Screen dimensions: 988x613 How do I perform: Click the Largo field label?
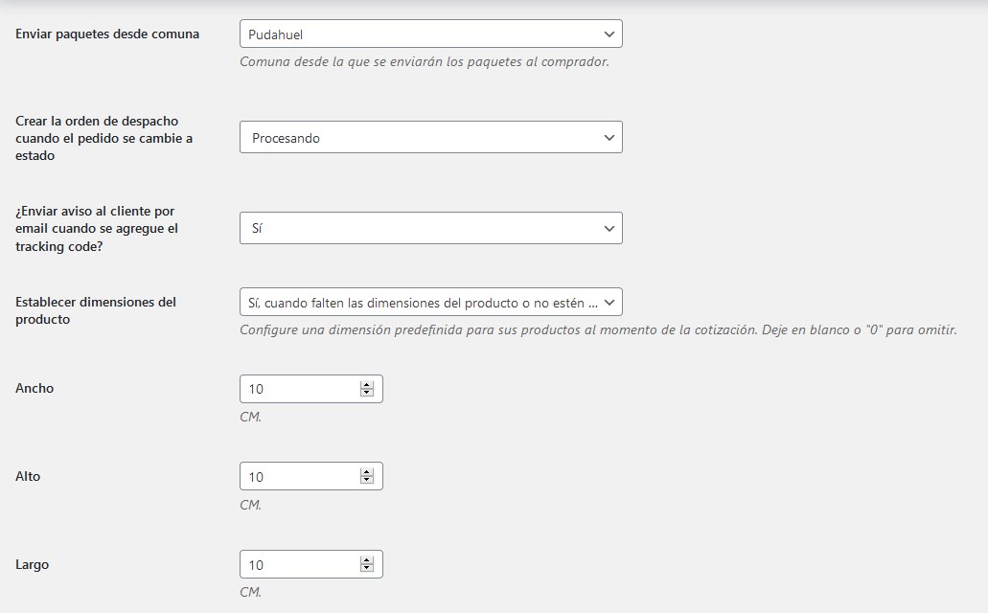click(33, 565)
